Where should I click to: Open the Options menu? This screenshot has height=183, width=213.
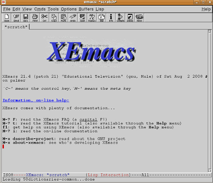[69, 9]
